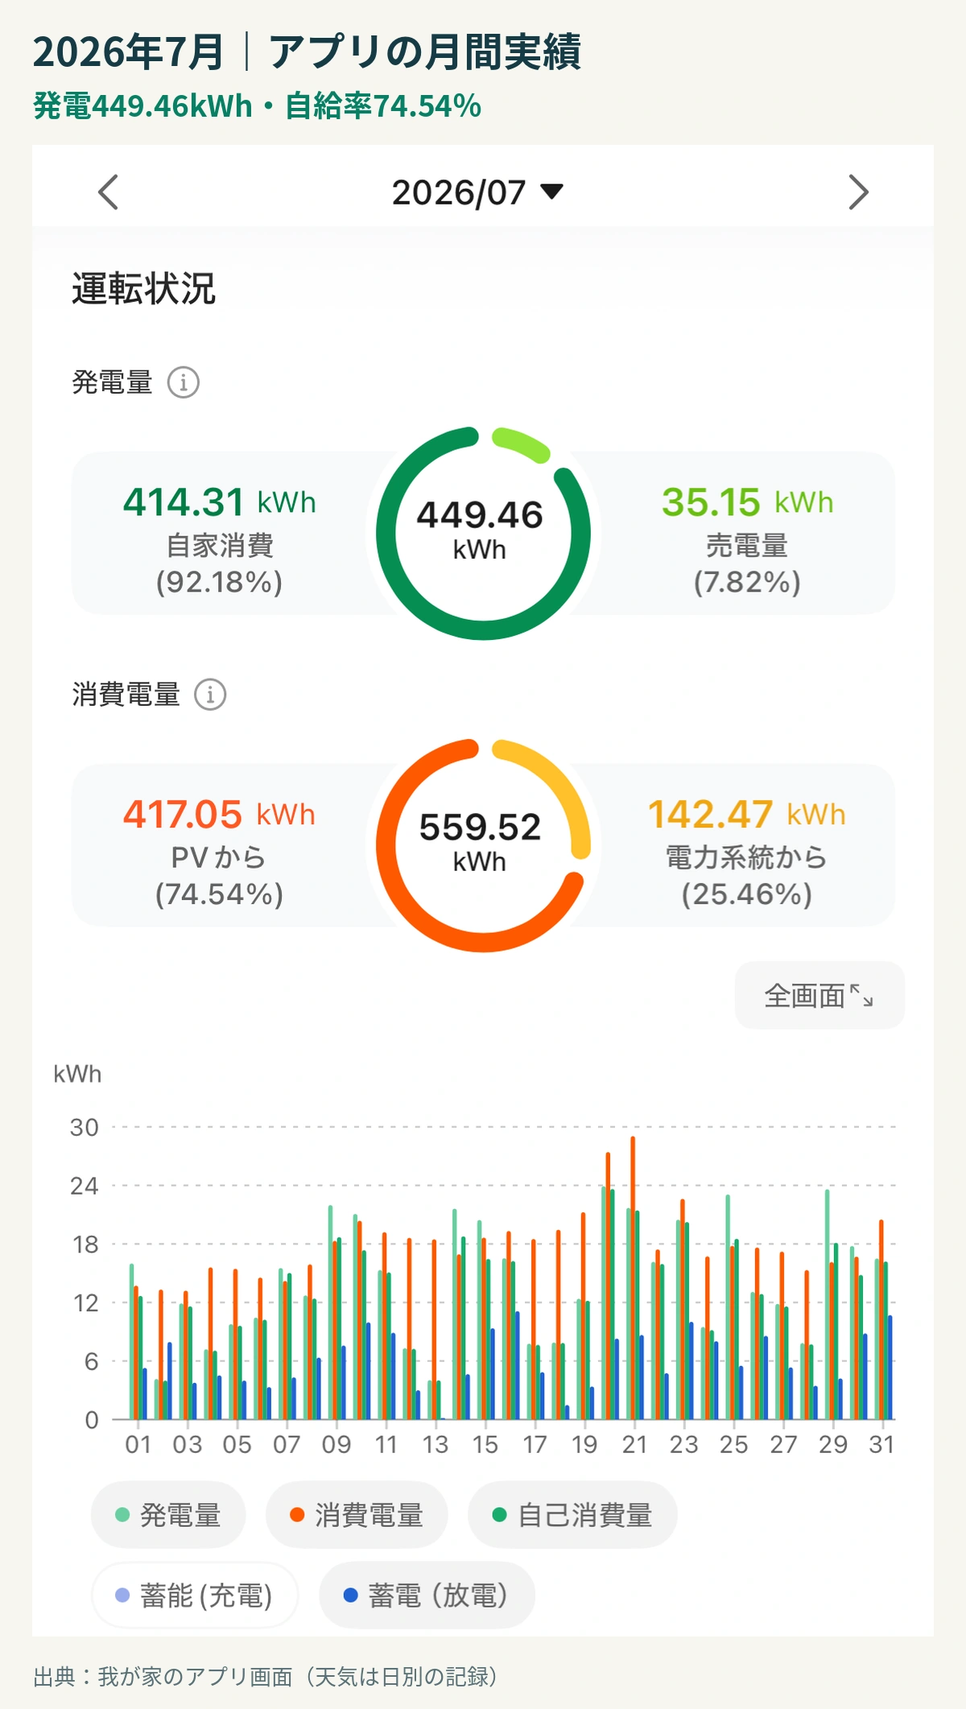Select the y-axis value 30
The image size is (966, 1709).
tap(84, 1127)
